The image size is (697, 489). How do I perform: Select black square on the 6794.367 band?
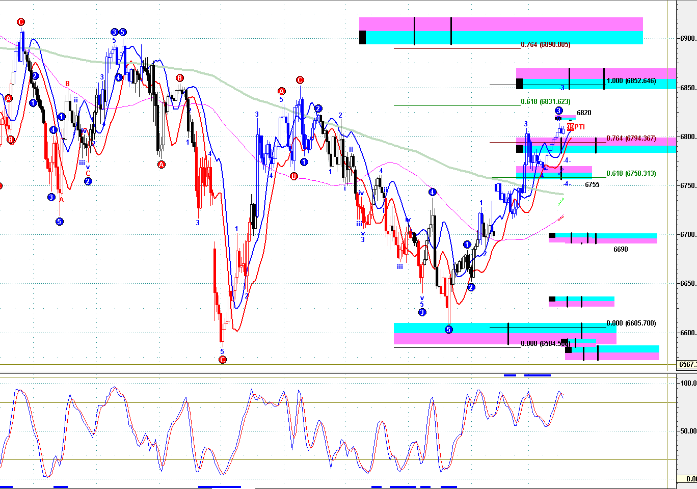pos(519,149)
